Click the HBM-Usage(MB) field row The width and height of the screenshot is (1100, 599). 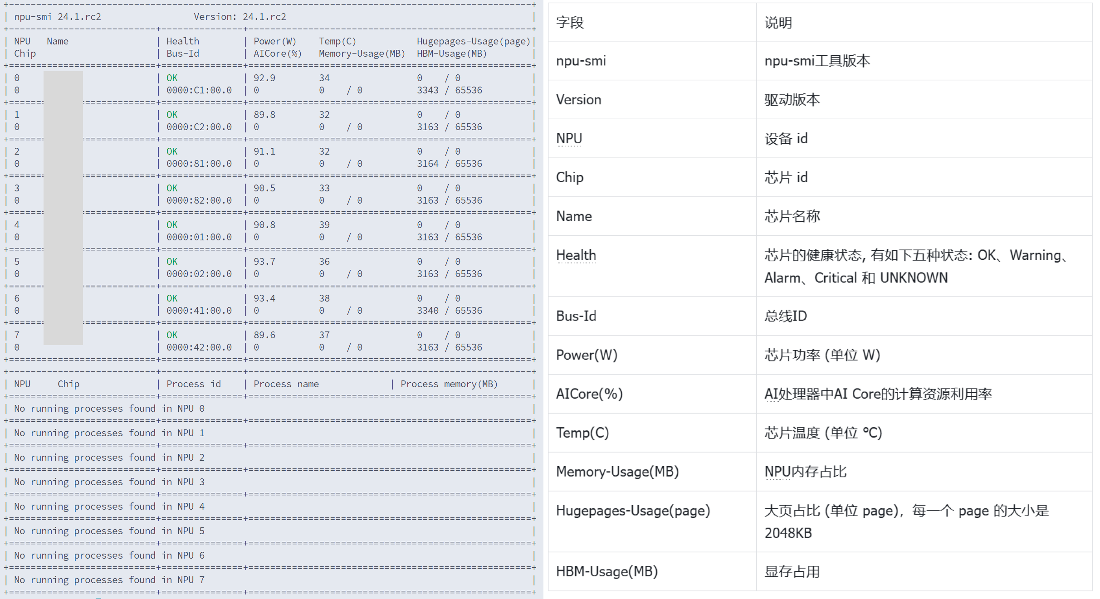tap(606, 571)
